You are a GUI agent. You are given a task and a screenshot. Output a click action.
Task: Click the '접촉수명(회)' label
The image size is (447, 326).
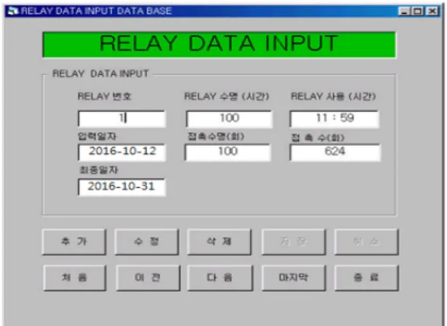216,136
